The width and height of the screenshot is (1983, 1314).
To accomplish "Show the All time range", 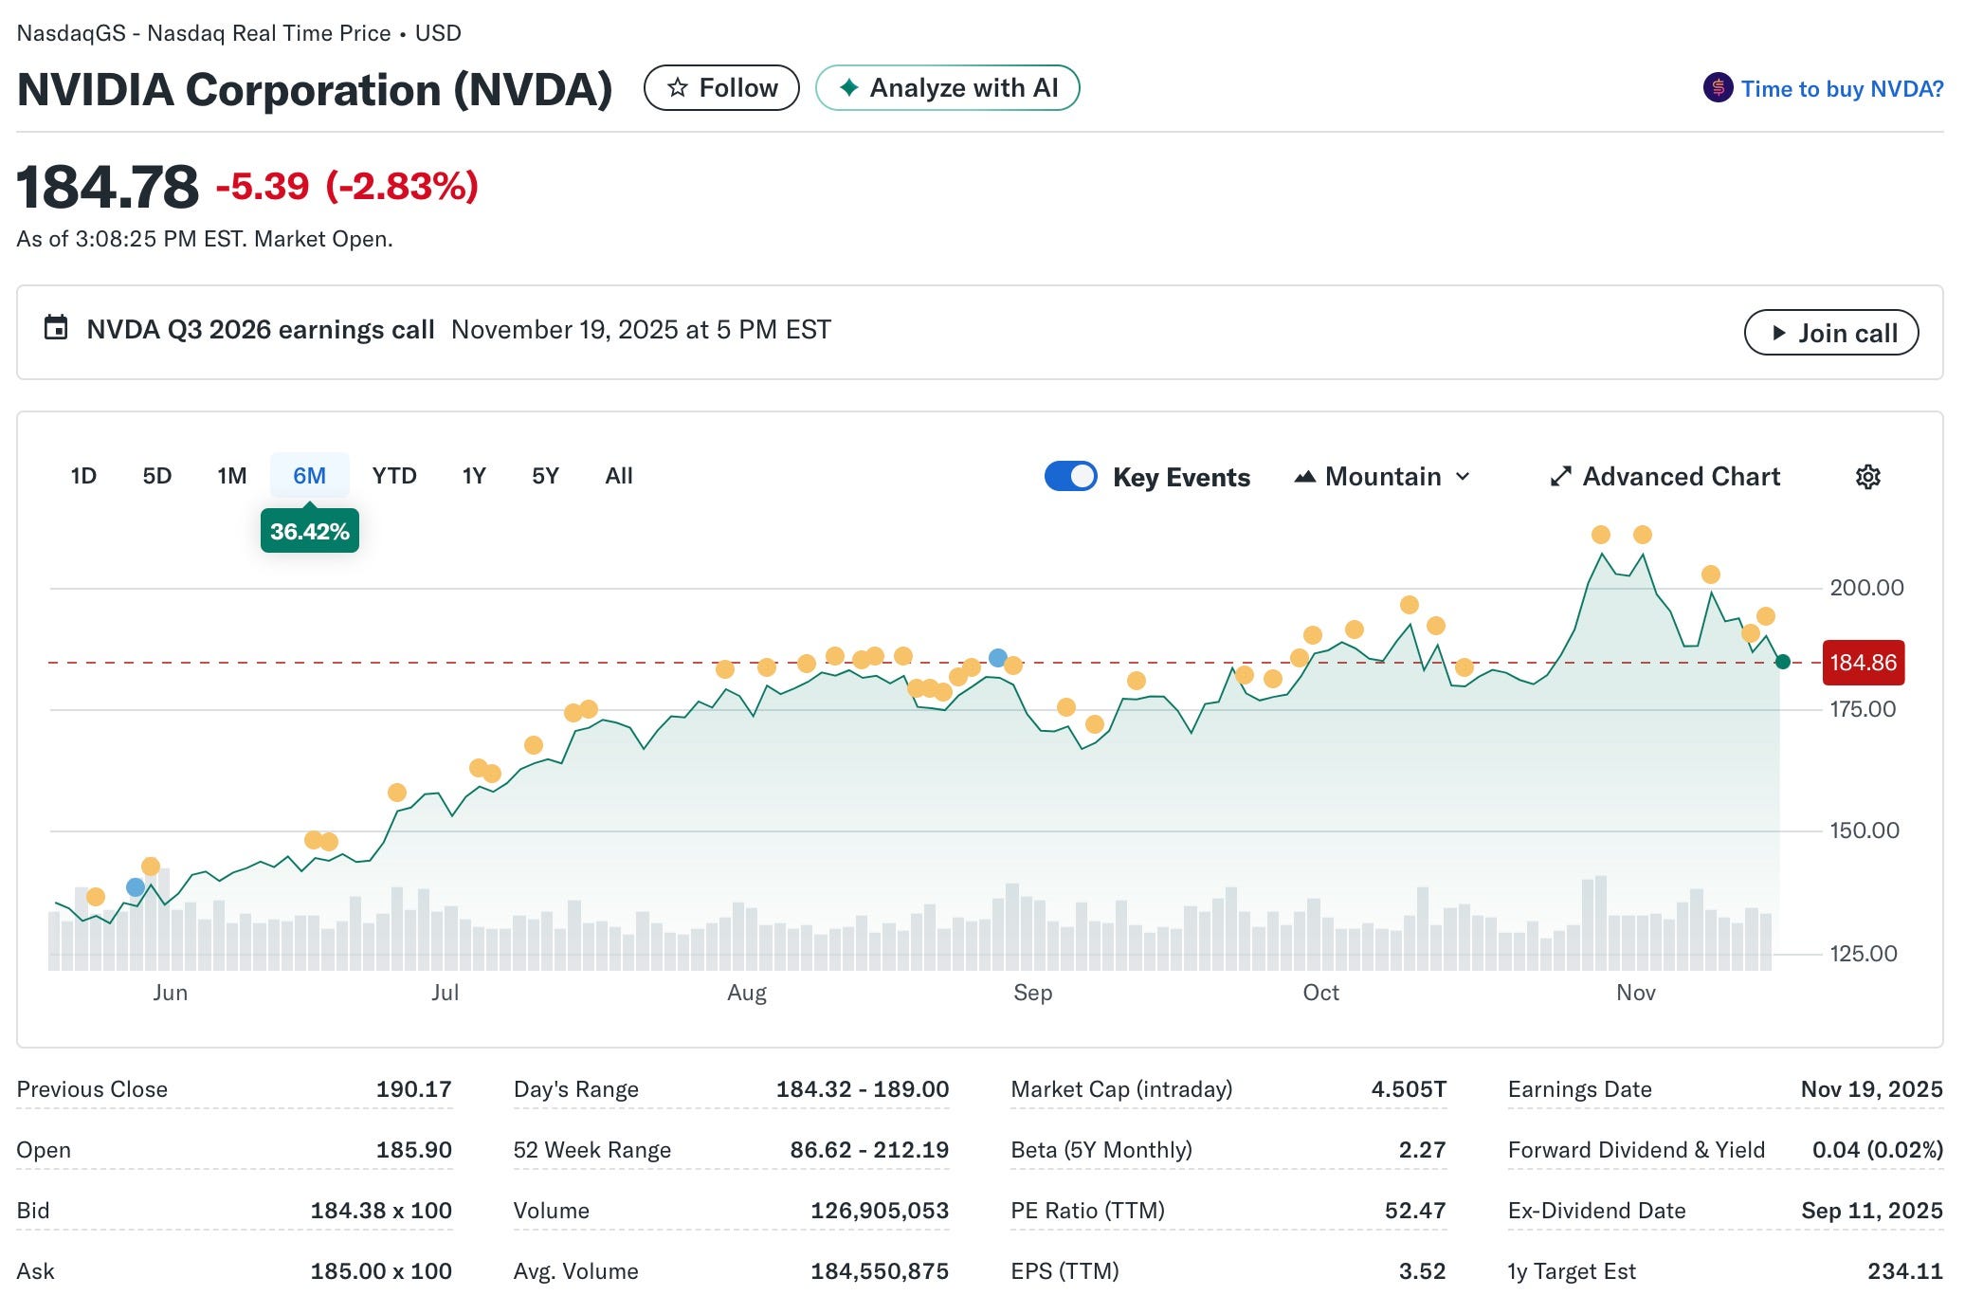I will click(x=618, y=476).
